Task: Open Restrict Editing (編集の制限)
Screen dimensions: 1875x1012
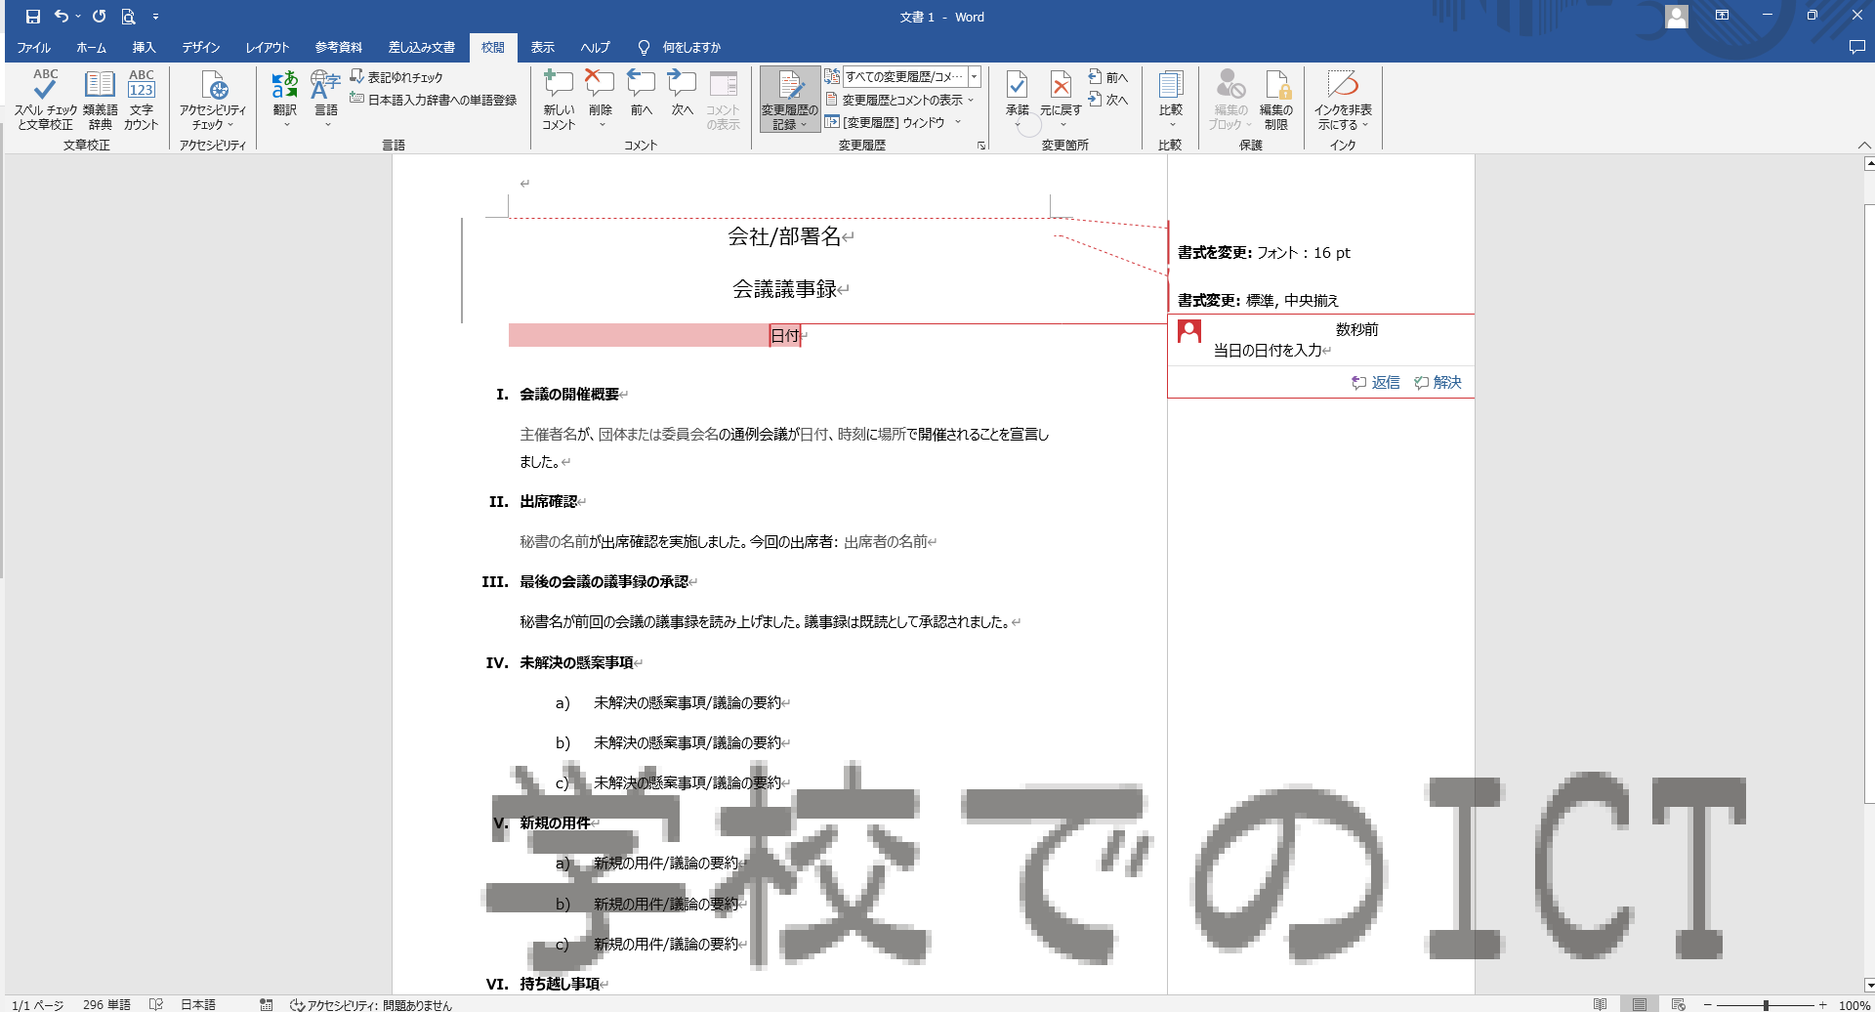Action: tap(1276, 100)
